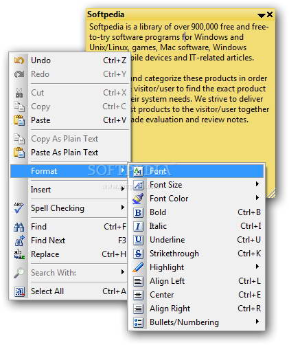Open the Format menu entry
The width and height of the screenshot is (289, 345).
[x=69, y=171]
